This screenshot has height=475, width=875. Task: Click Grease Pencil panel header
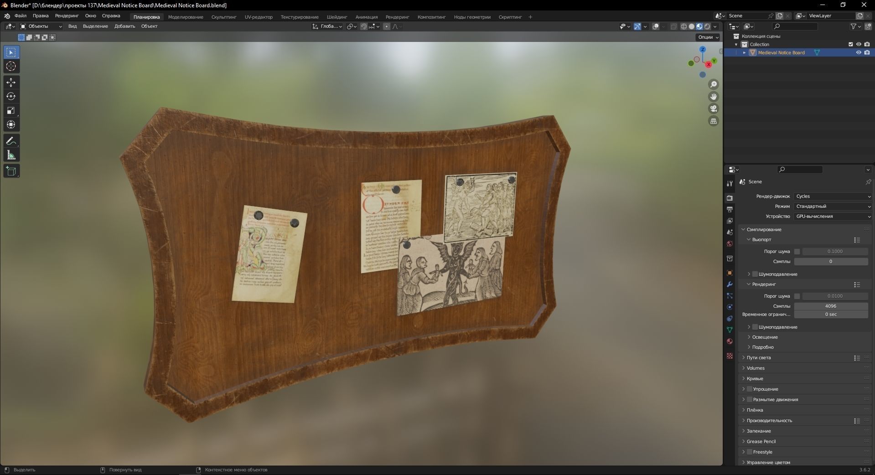[x=761, y=441]
